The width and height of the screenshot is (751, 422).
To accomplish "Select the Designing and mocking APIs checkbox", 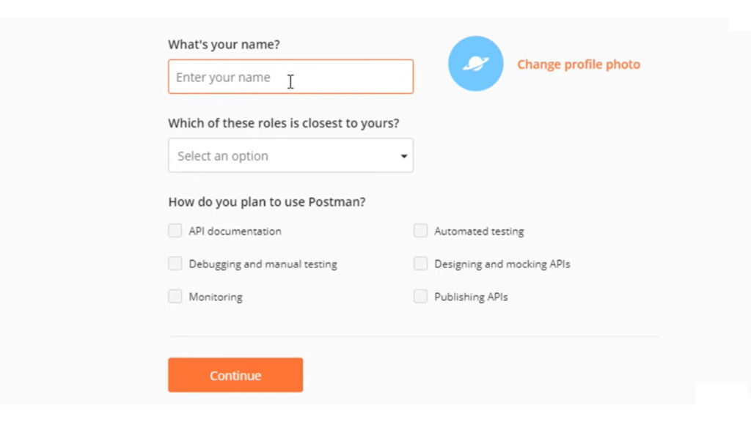I will pos(420,264).
